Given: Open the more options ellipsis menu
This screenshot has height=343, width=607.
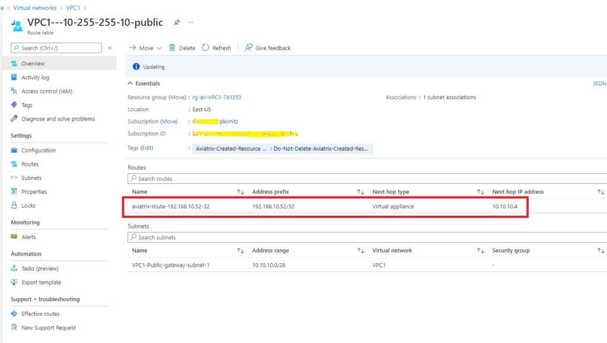Looking at the screenshot, I should pos(191,22).
